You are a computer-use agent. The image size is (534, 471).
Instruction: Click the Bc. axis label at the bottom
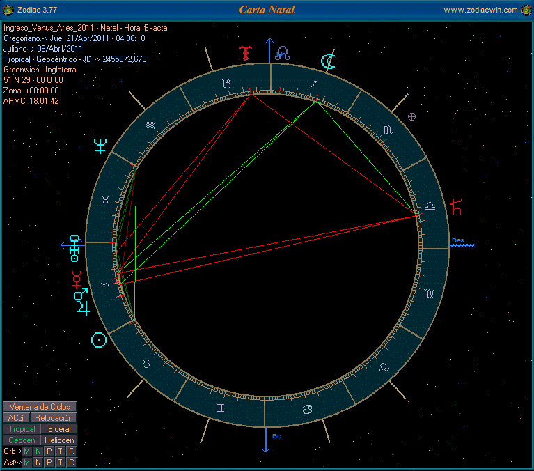277,436
